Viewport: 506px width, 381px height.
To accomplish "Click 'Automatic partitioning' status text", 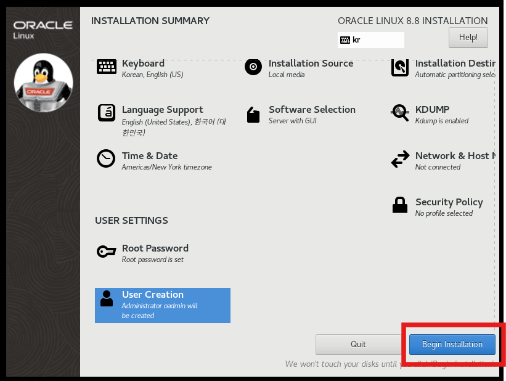I will 455,75.
